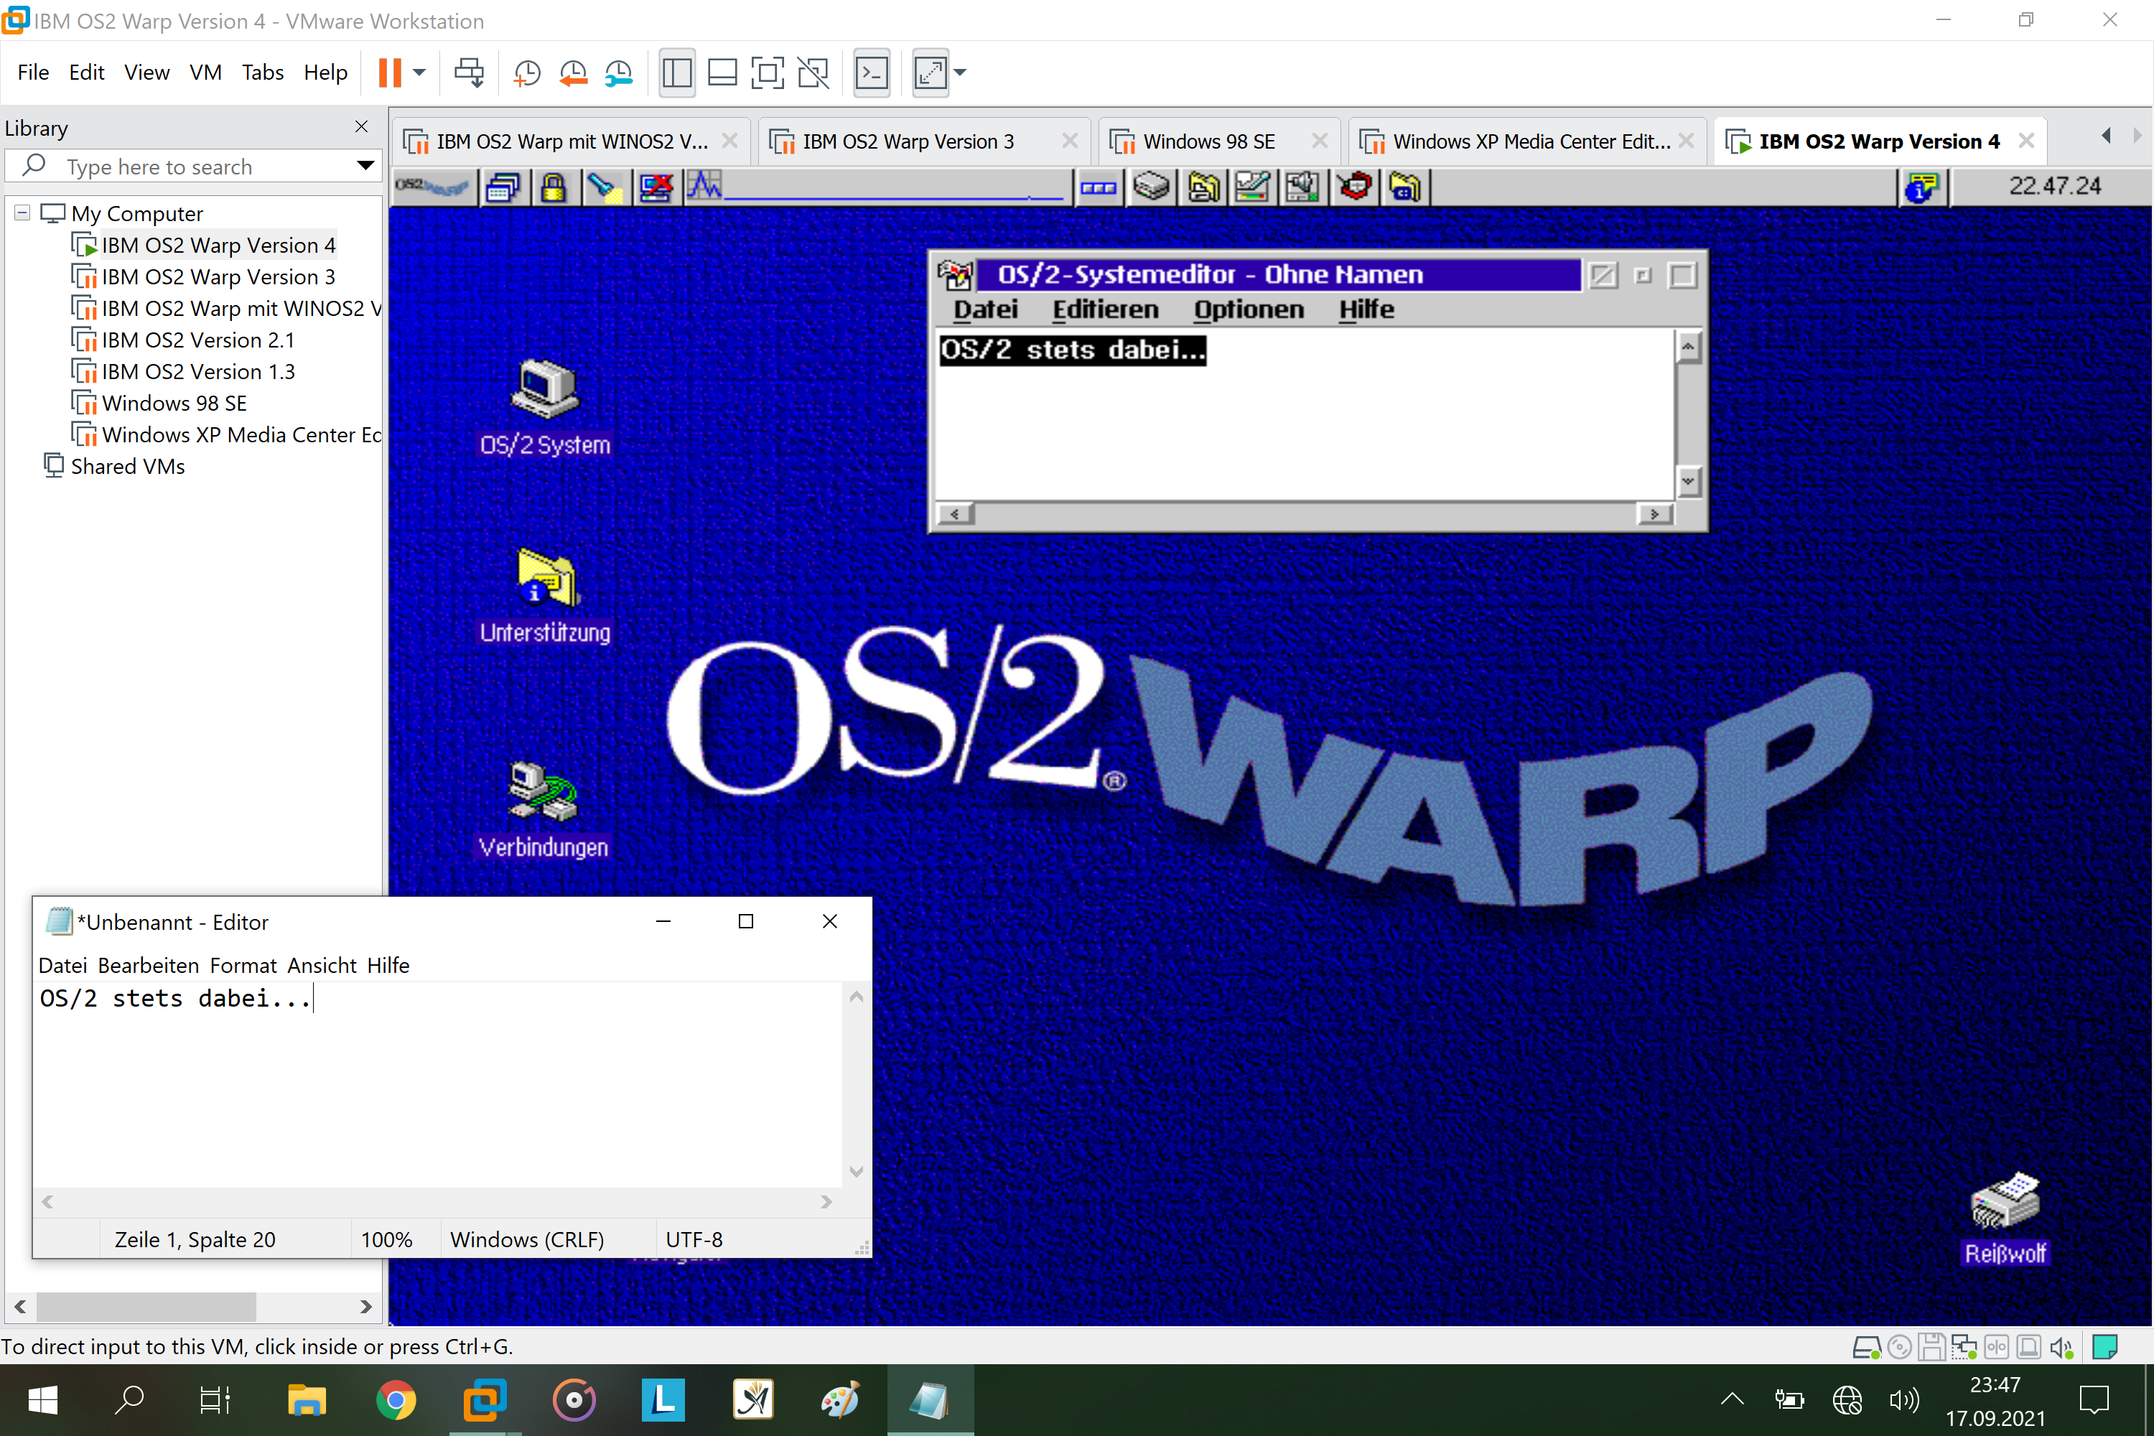Send Ctrl+Alt+Del to the virtual machine

[x=469, y=73]
